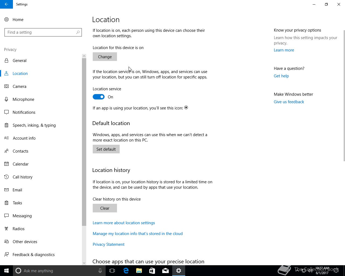Click the Email envelope icon in the sidebar

pyautogui.click(x=6, y=190)
